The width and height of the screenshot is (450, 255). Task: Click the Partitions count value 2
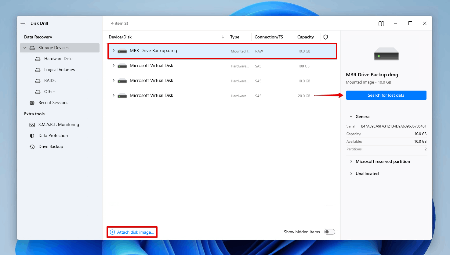tap(426, 149)
